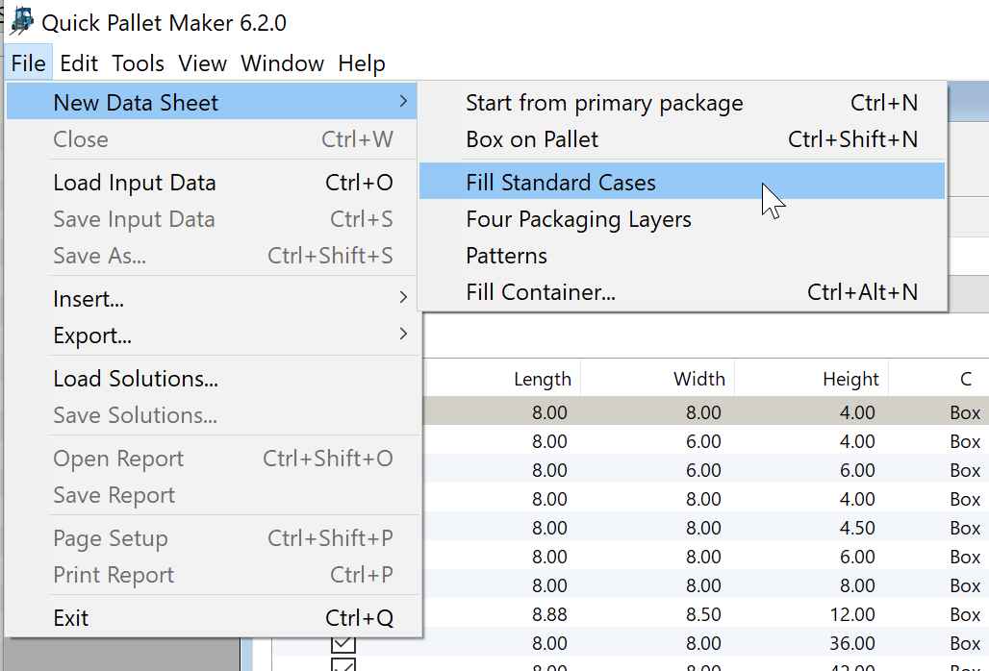Screen dimensions: 989x671
Task: Choose the Patterns option
Action: click(682, 255)
